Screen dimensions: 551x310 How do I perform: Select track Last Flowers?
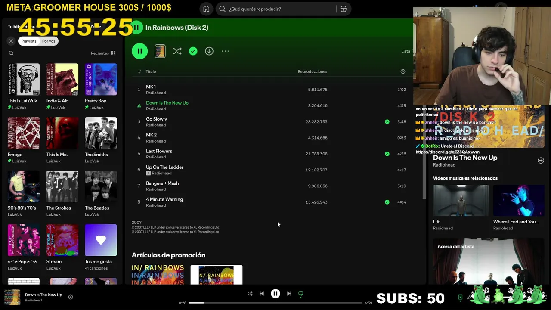tap(271, 154)
